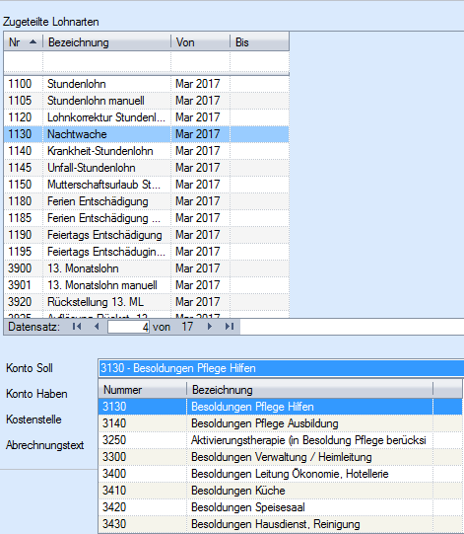Click the filter cell under Bezeichnung
The image size is (464, 534).
(106, 61)
